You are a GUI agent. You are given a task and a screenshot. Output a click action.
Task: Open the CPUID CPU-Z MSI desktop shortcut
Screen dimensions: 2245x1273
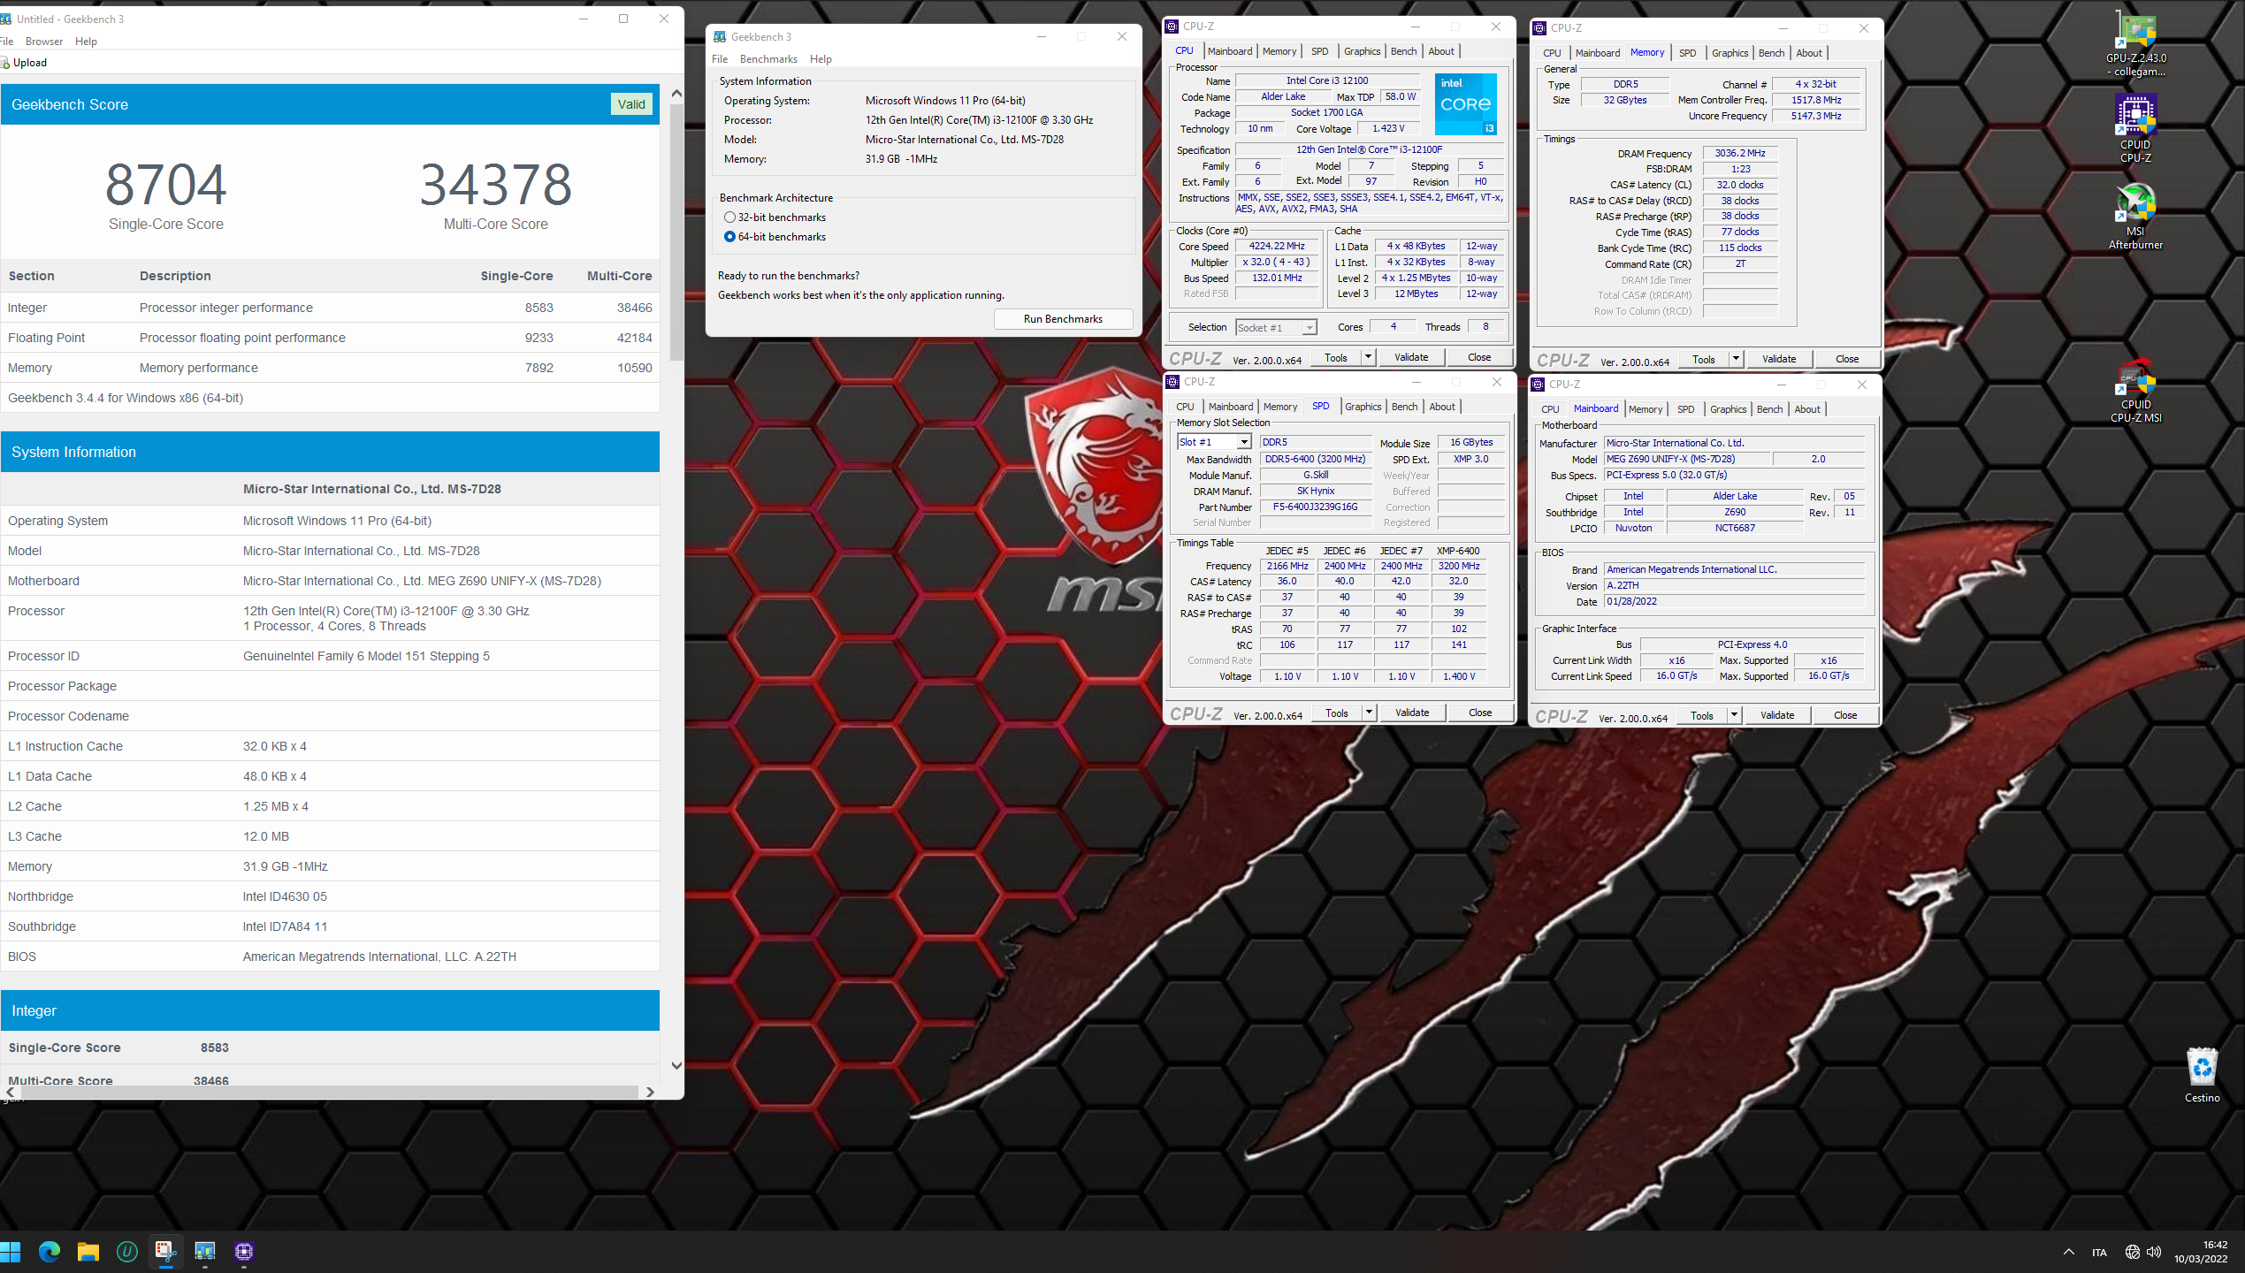pos(2135,392)
